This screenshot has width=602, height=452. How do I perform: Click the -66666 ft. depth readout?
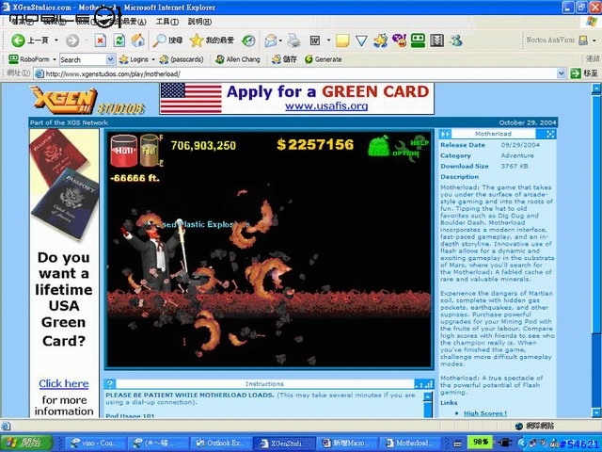(x=135, y=178)
